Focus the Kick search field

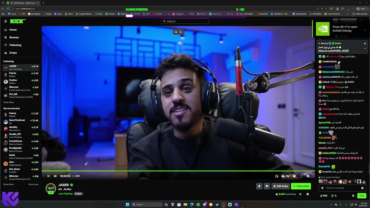pos(185,21)
